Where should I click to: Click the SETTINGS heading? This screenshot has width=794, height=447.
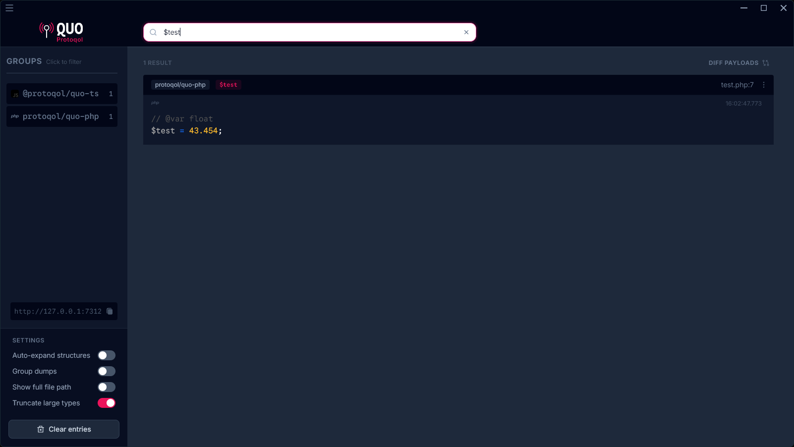pyautogui.click(x=28, y=340)
